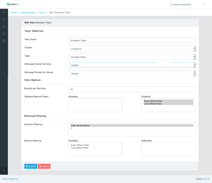This screenshot has width=212, height=183.
Task: Go to Views breadcrumb
Action: [x=42, y=12]
